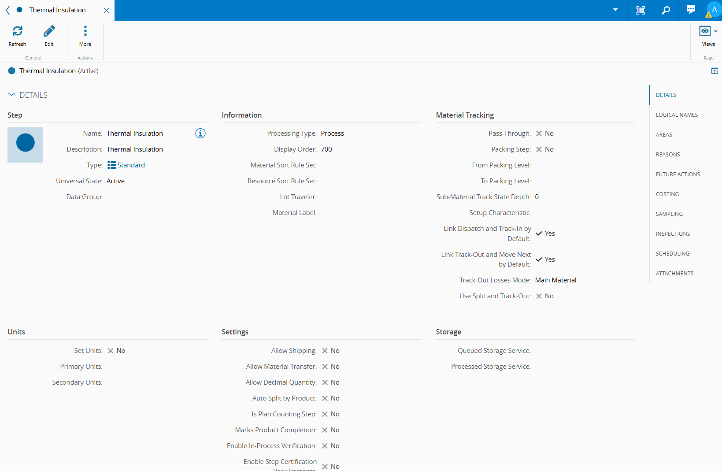Go to the AREAS section

pyautogui.click(x=664, y=135)
